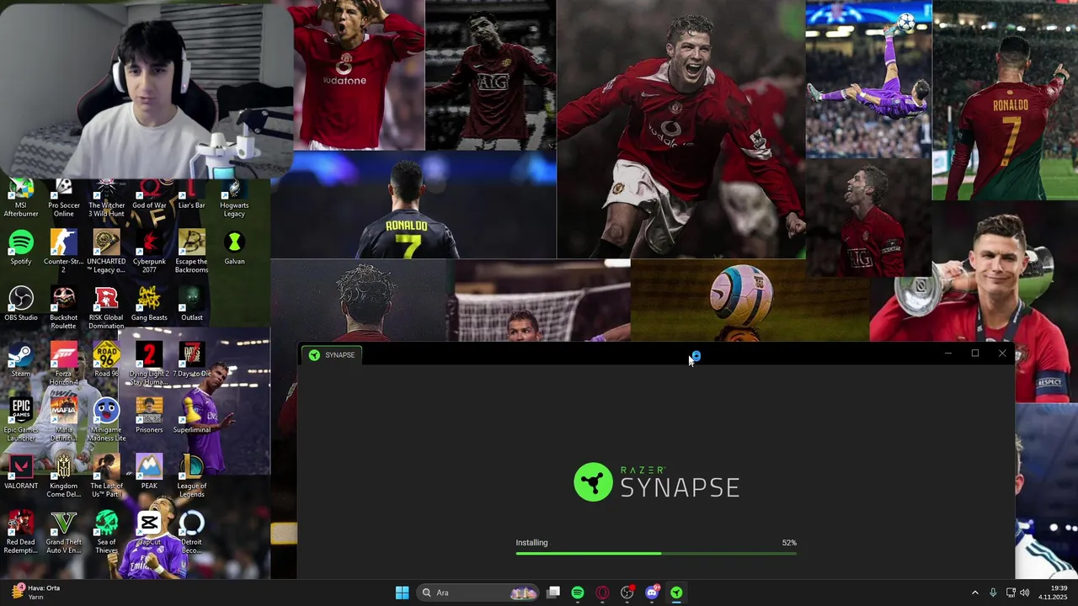Click the SYNAPSE tab in the installer title bar
Screen dimensions: 1078x606
pos(332,355)
